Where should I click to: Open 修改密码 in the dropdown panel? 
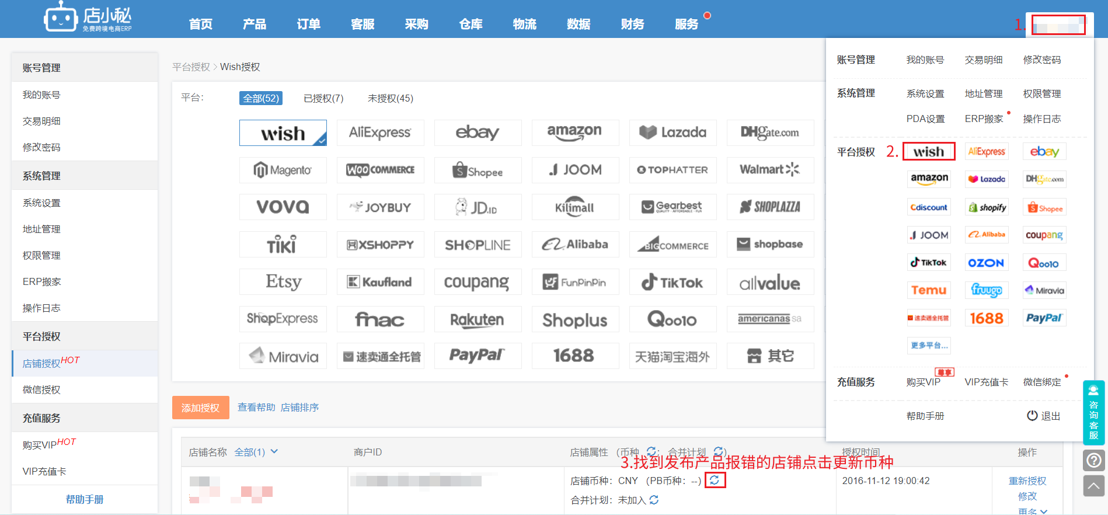1042,60
